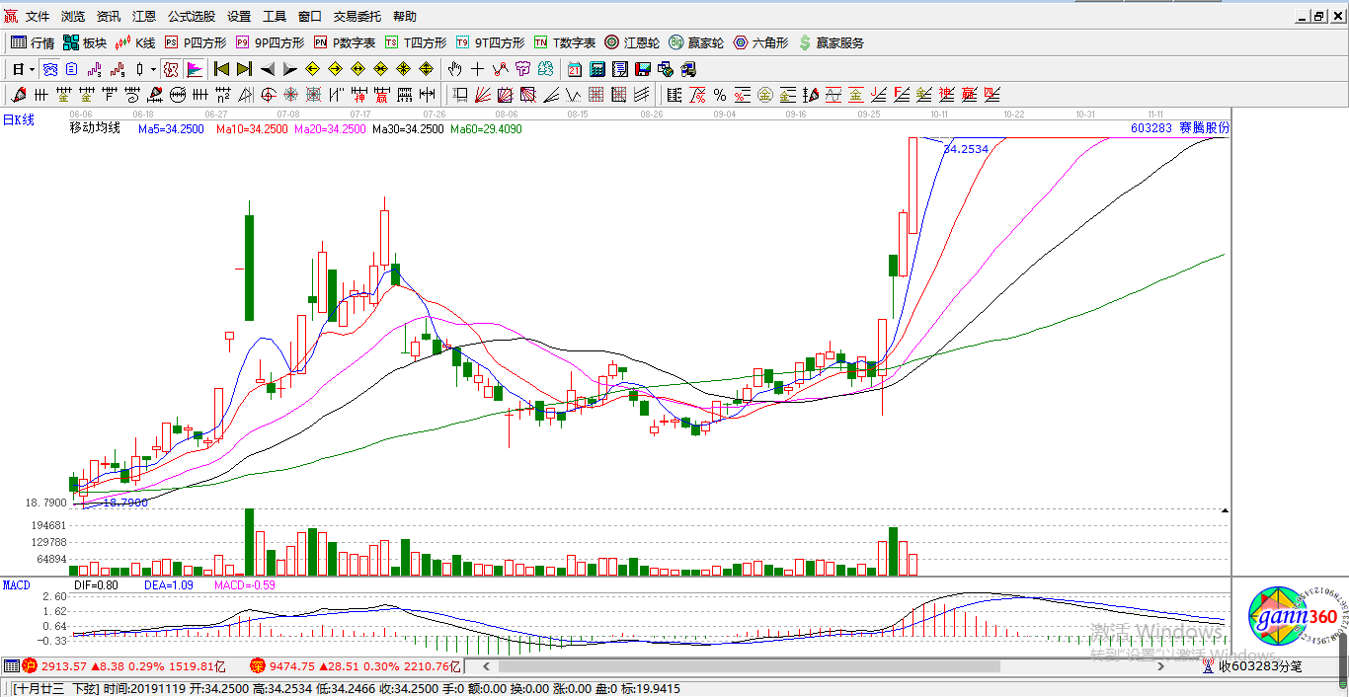The image size is (1349, 697).
Task: Click the save floppy disk icon
Action: pos(643,69)
